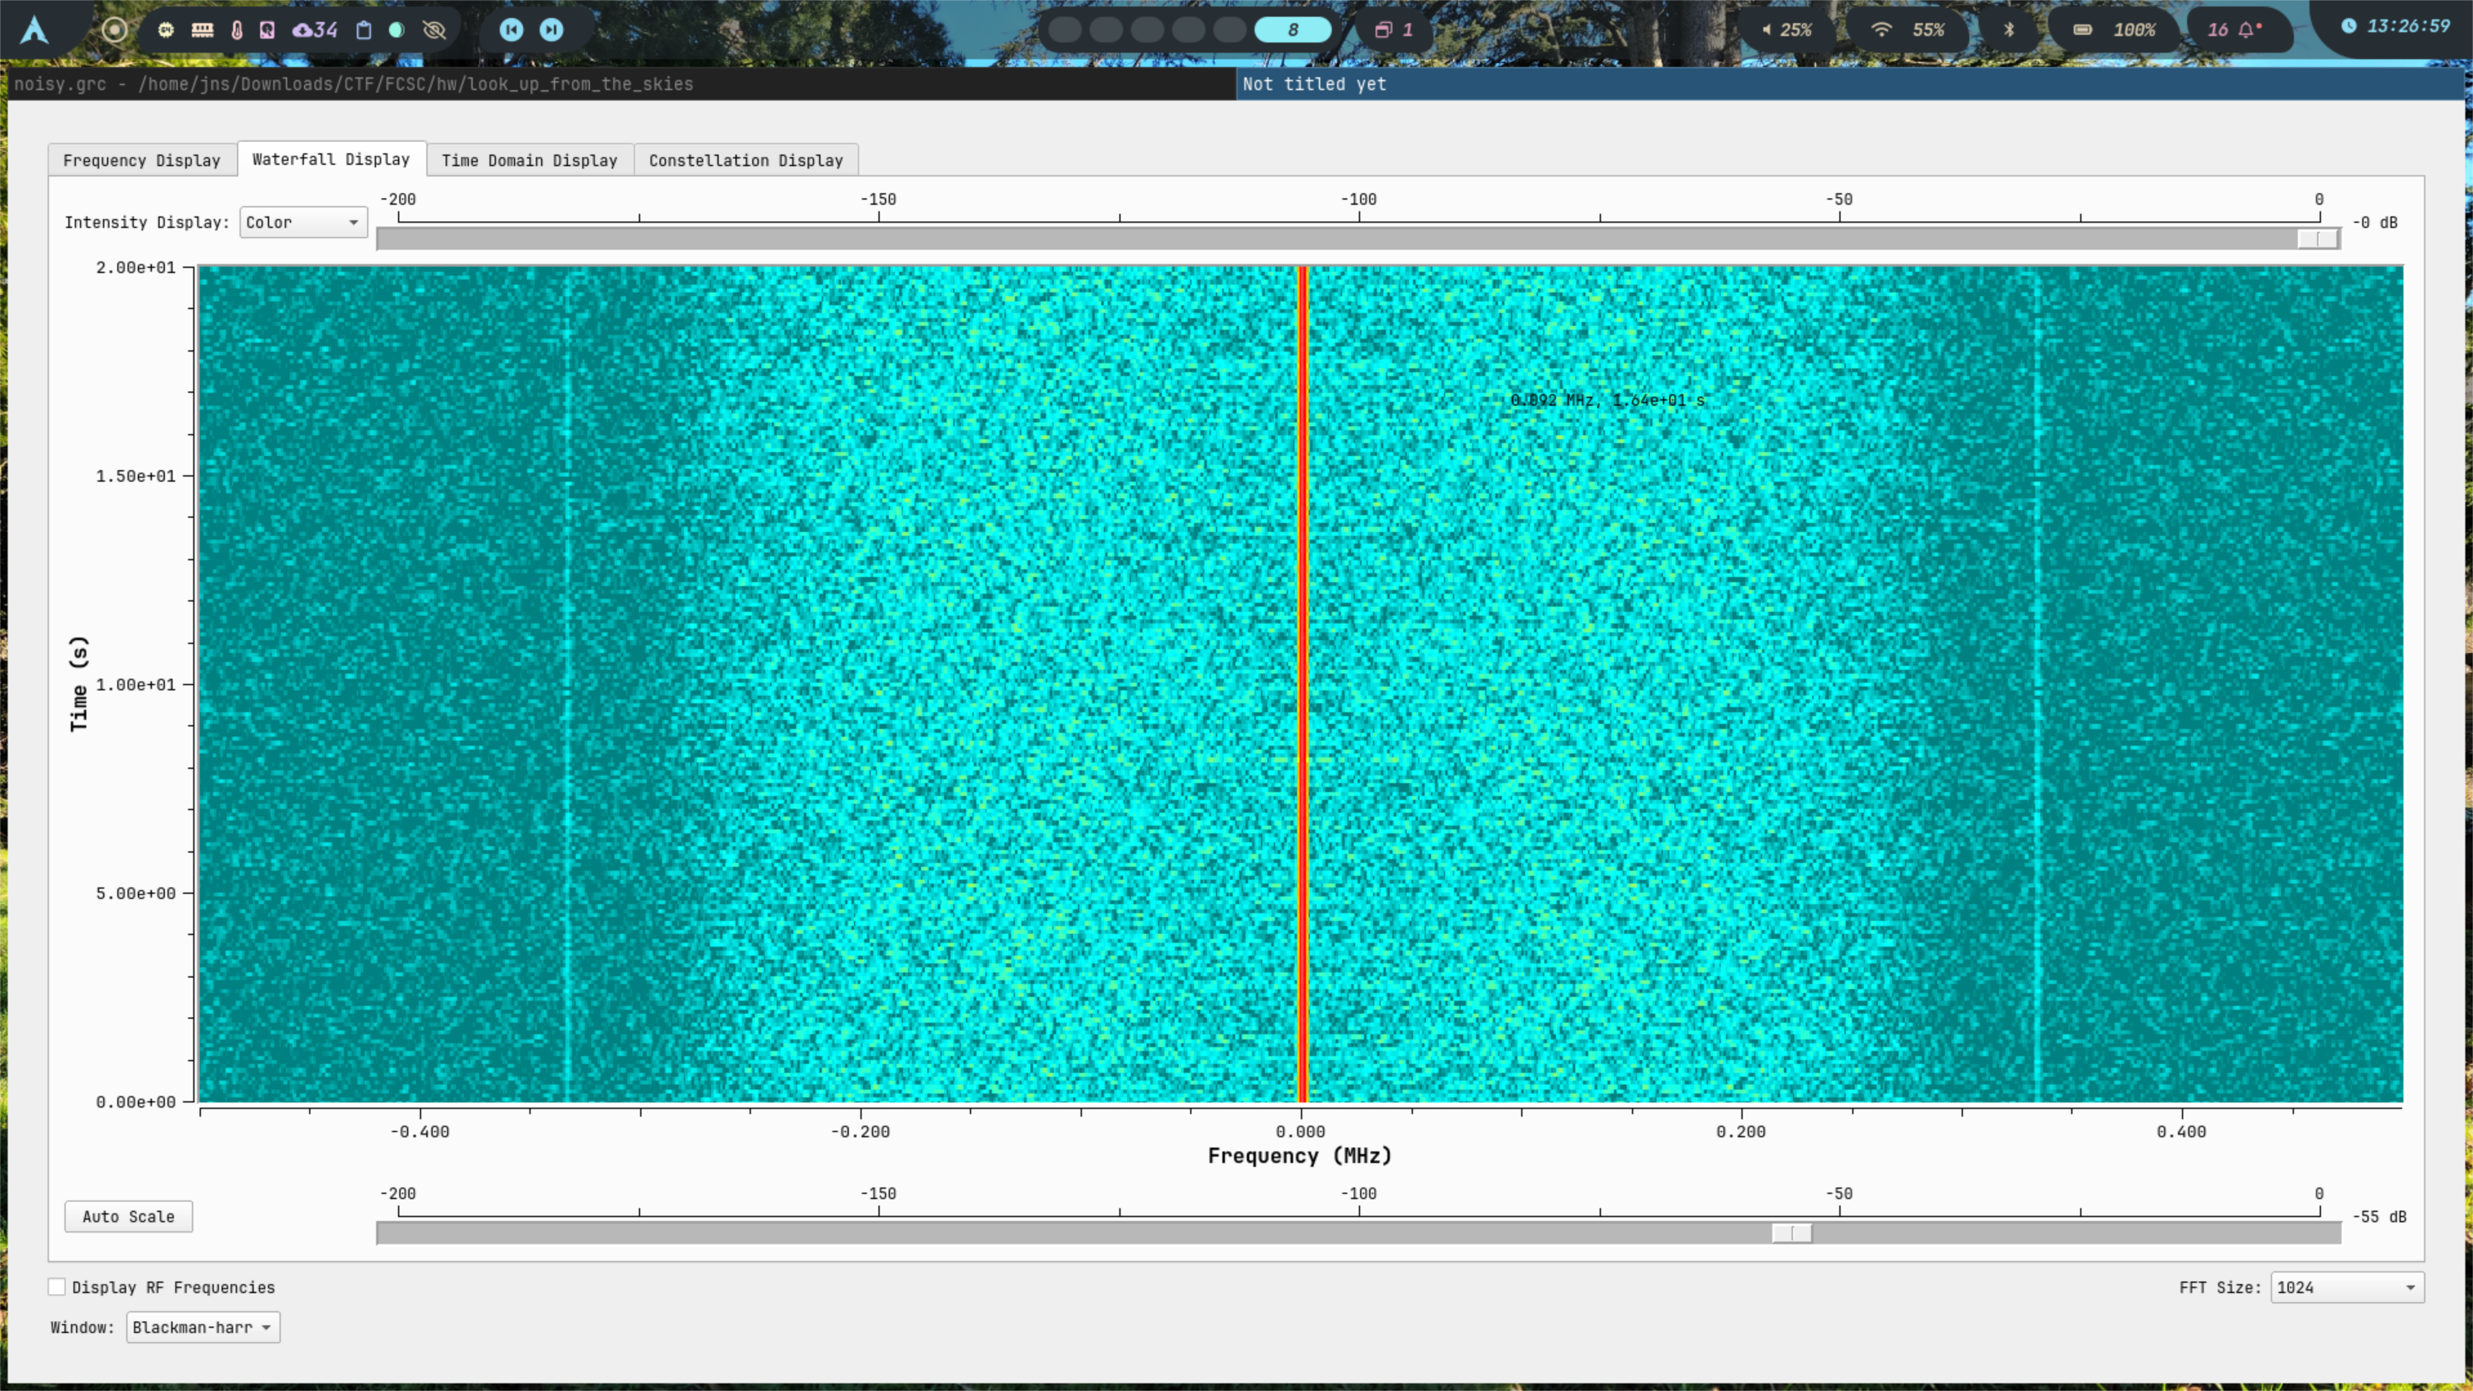Open the notification bell showing 16
2473x1391 pixels.
tap(2236, 30)
